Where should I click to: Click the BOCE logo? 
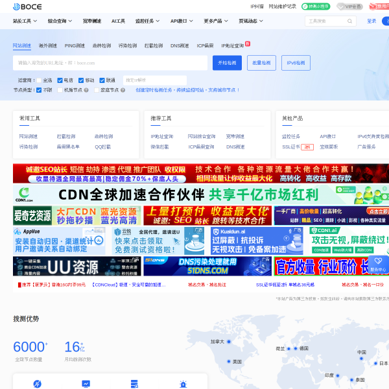pyautogui.click(x=27, y=6)
